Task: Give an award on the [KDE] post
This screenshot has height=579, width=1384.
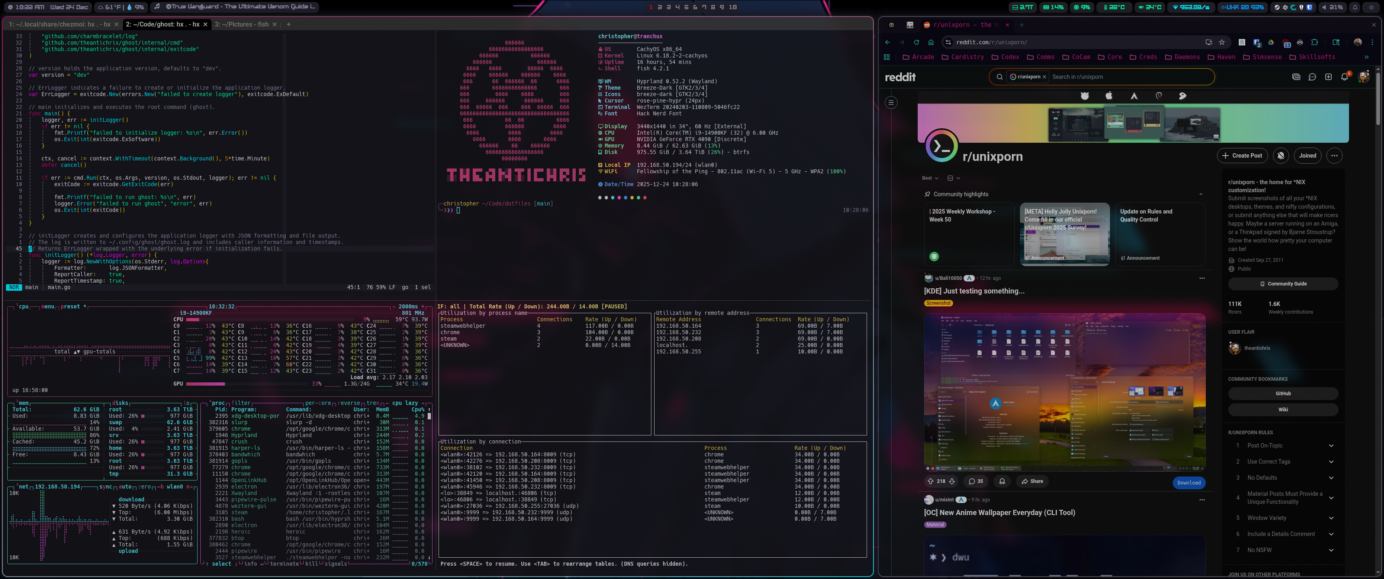Action: coord(1003,481)
